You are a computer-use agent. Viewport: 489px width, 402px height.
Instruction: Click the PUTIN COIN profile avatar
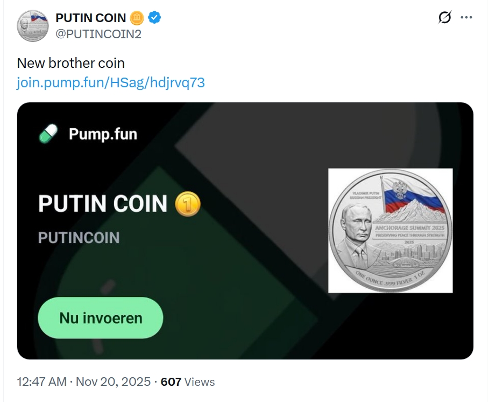33,26
